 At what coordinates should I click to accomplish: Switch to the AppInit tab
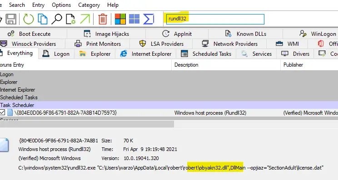coord(177,34)
